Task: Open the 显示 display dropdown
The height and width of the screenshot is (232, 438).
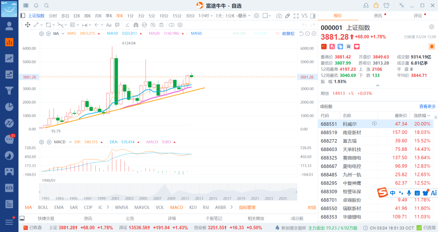Action: 245,16
